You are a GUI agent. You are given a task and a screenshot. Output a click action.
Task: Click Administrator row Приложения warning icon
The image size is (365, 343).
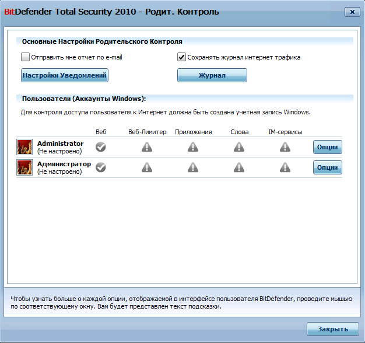coord(193,147)
